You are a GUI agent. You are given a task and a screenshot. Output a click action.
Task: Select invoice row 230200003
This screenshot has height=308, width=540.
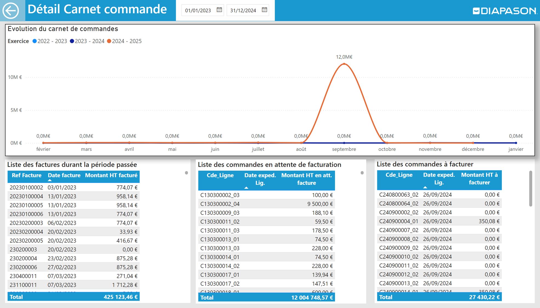pyautogui.click(x=73, y=249)
